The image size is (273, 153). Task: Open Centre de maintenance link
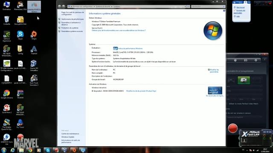tap(70, 134)
